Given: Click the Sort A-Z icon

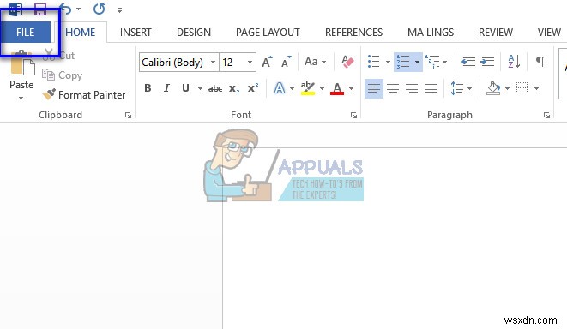Looking at the screenshot, I should [514, 62].
